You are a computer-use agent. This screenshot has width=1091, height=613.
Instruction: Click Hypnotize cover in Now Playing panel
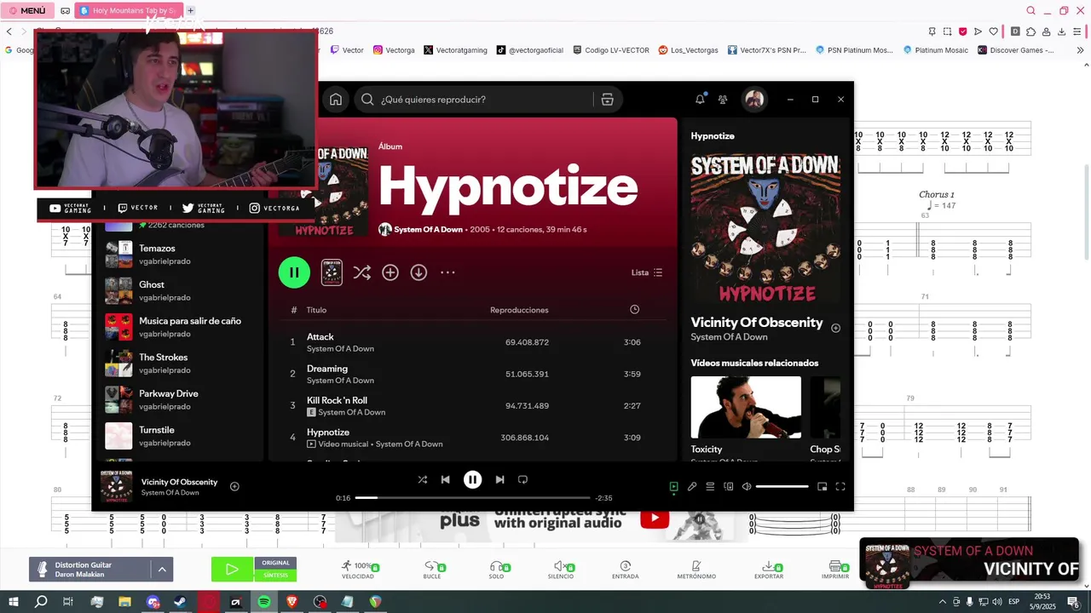point(765,228)
